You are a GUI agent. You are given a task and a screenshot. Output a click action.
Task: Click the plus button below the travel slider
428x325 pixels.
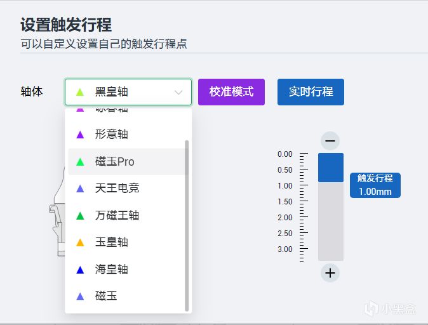click(330, 274)
